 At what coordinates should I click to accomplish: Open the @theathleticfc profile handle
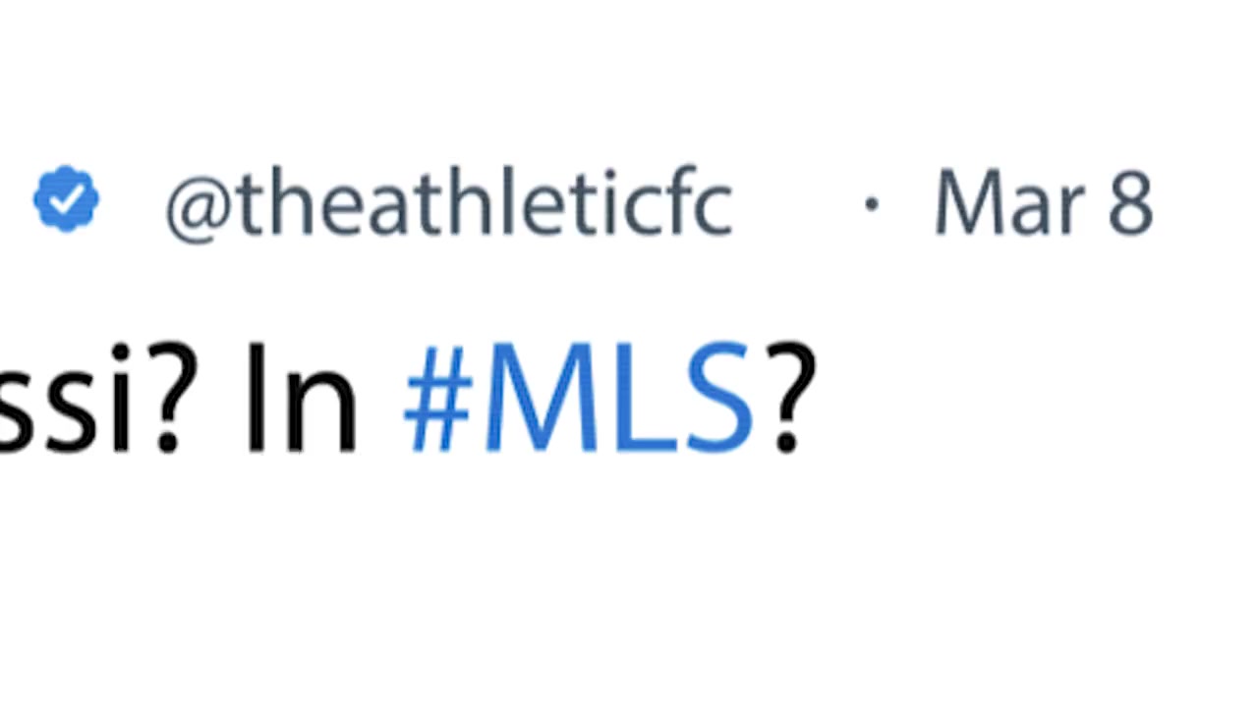click(x=449, y=204)
